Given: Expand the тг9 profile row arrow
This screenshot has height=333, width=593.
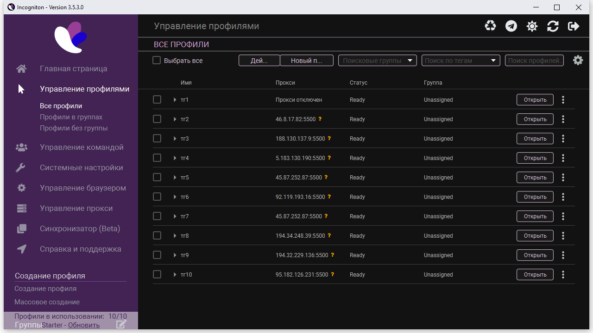Looking at the screenshot, I should (x=175, y=255).
